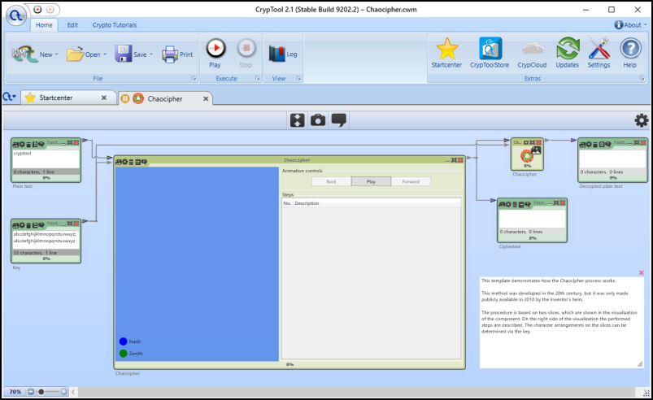The image size is (653, 400).
Task: Click speech bubble icon on Key component
Action: 41,225
